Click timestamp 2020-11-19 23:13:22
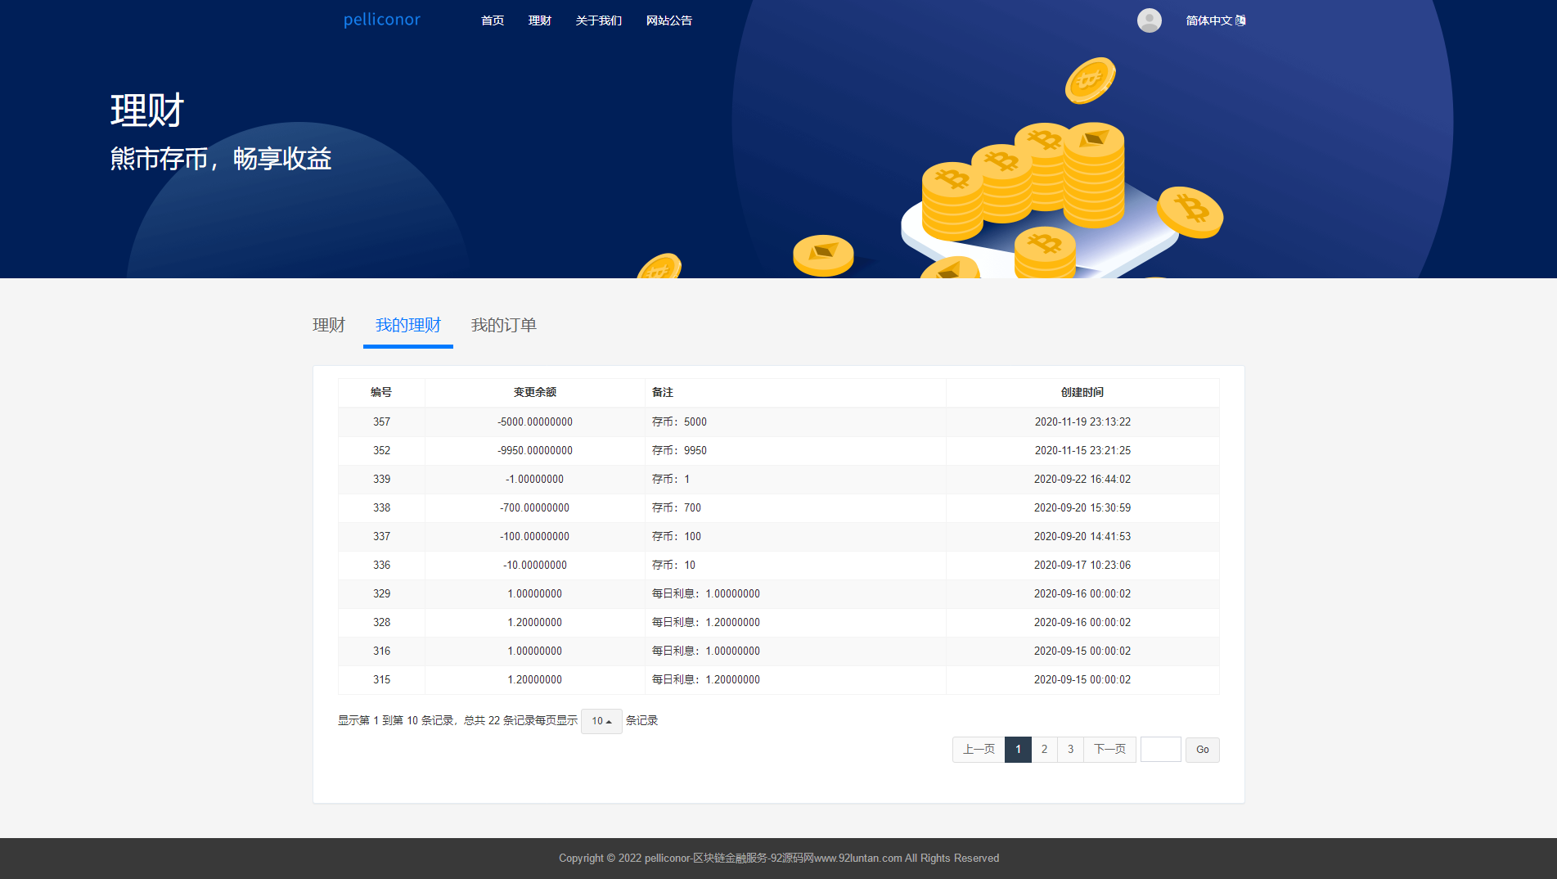 pyautogui.click(x=1082, y=422)
